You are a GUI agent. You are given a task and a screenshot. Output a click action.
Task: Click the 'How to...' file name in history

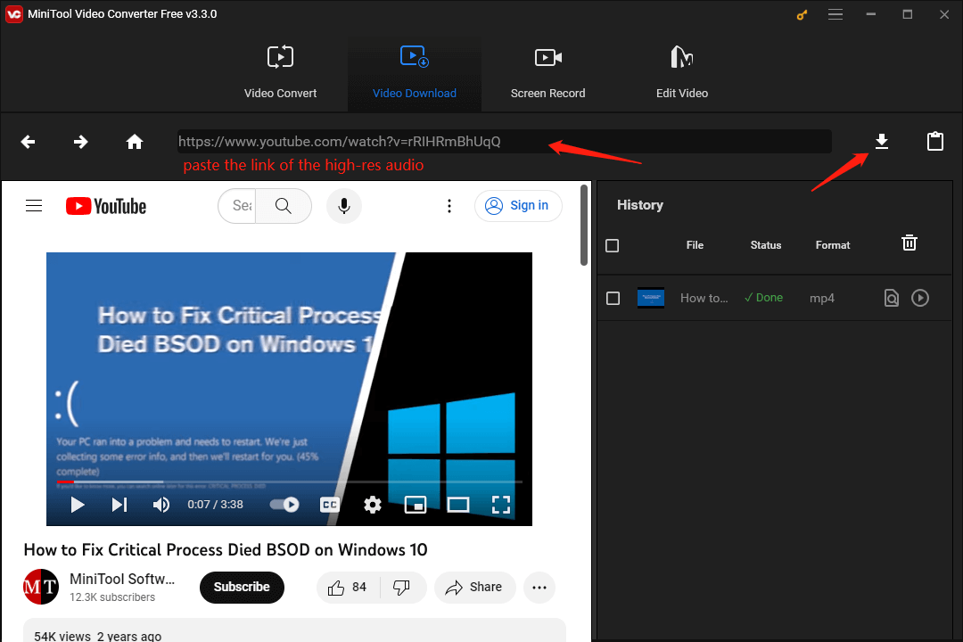(x=704, y=299)
